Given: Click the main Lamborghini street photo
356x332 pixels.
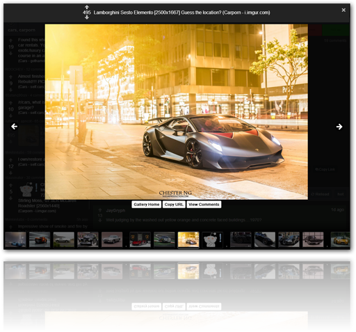Looking at the screenshot, I should [x=177, y=111].
